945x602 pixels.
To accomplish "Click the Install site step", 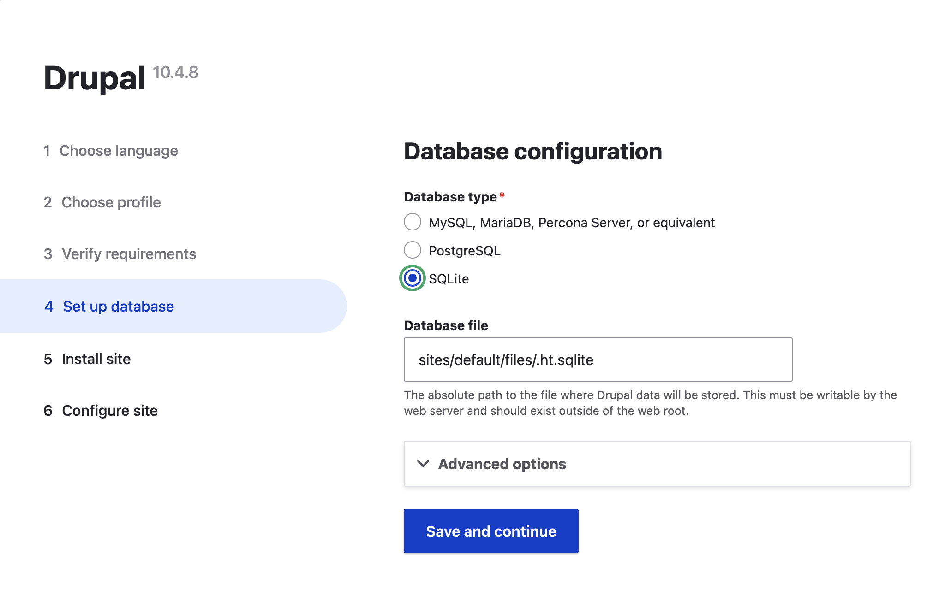I will pos(87,359).
